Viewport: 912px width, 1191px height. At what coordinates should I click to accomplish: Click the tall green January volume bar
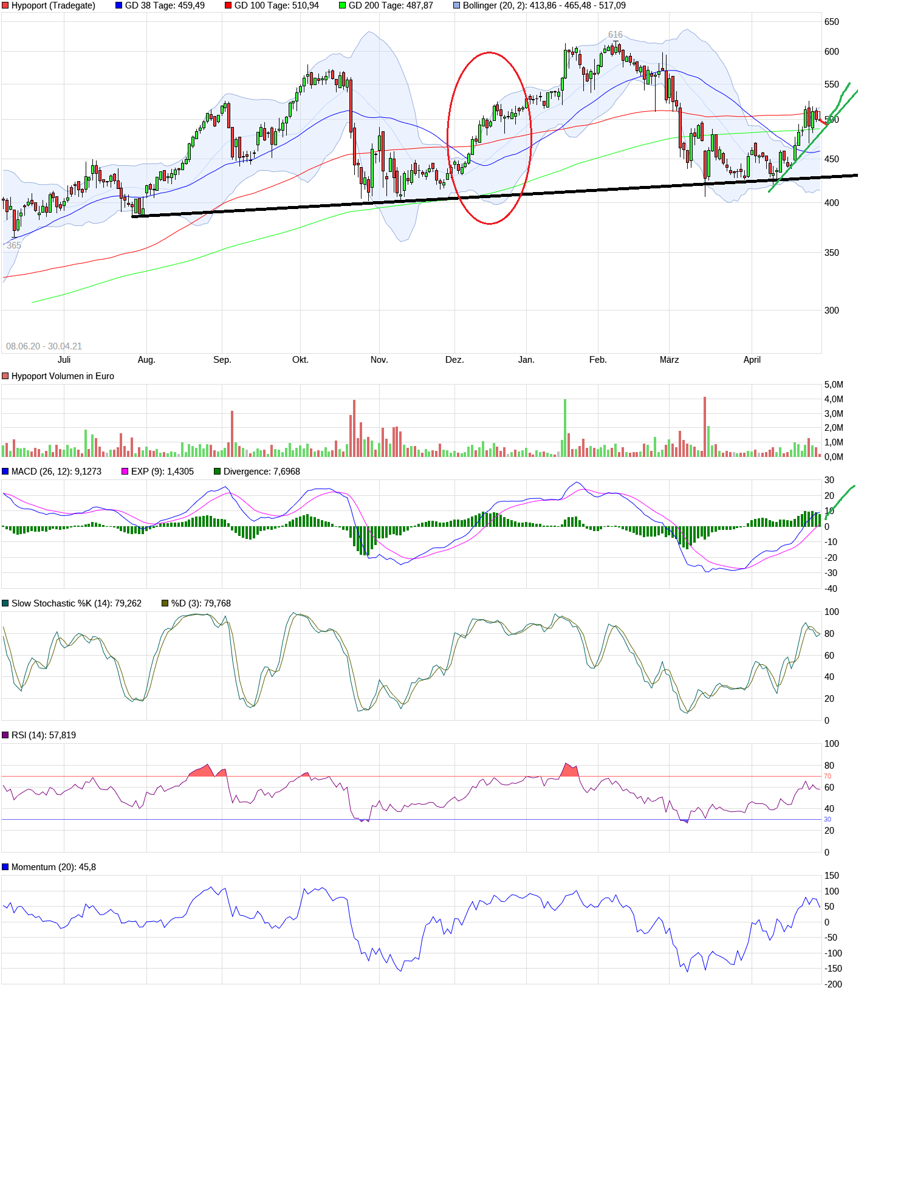click(565, 428)
